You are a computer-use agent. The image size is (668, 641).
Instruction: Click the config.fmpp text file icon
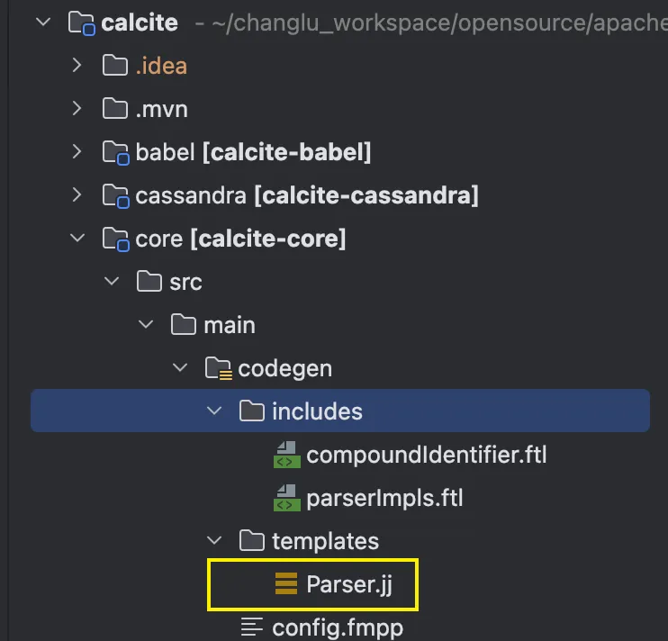252,627
